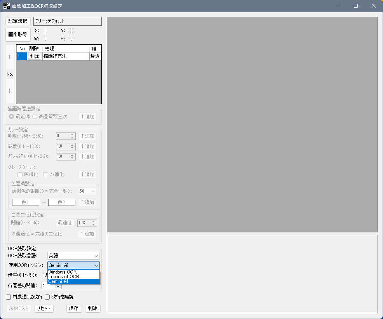This screenshot has width=383, height=319.
Task: Collapse the 使用OCRエンジン dropdown showing Gemini AI
Action: [73, 265]
